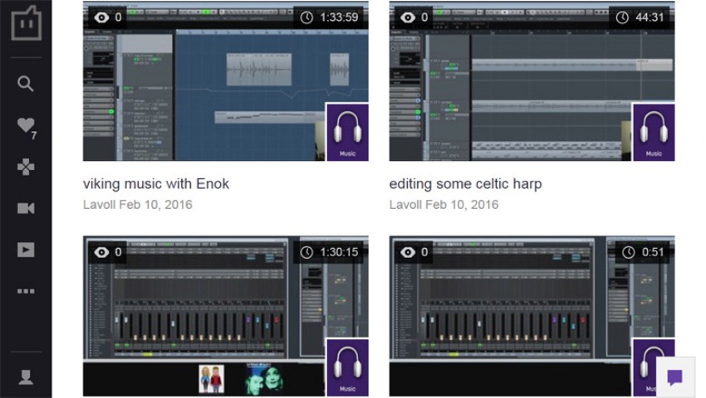Open the 'viking music with Enok' title
The width and height of the screenshot is (706, 398).
point(156,184)
